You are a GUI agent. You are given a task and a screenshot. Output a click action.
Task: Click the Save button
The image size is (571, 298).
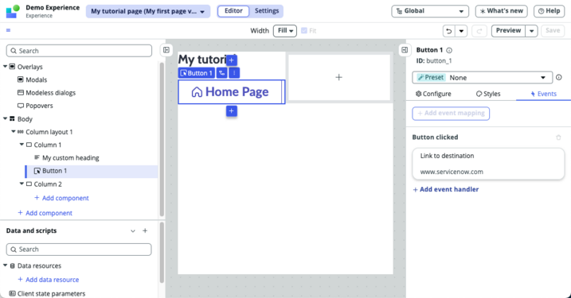pos(553,31)
